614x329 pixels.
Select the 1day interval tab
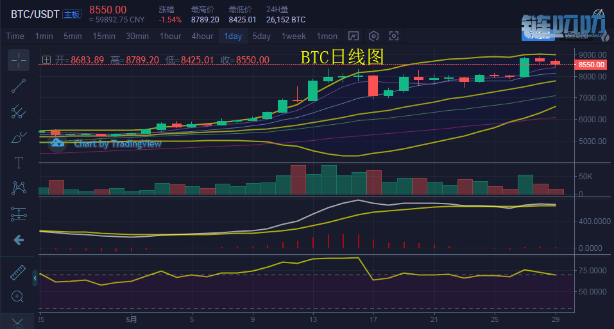(x=233, y=36)
